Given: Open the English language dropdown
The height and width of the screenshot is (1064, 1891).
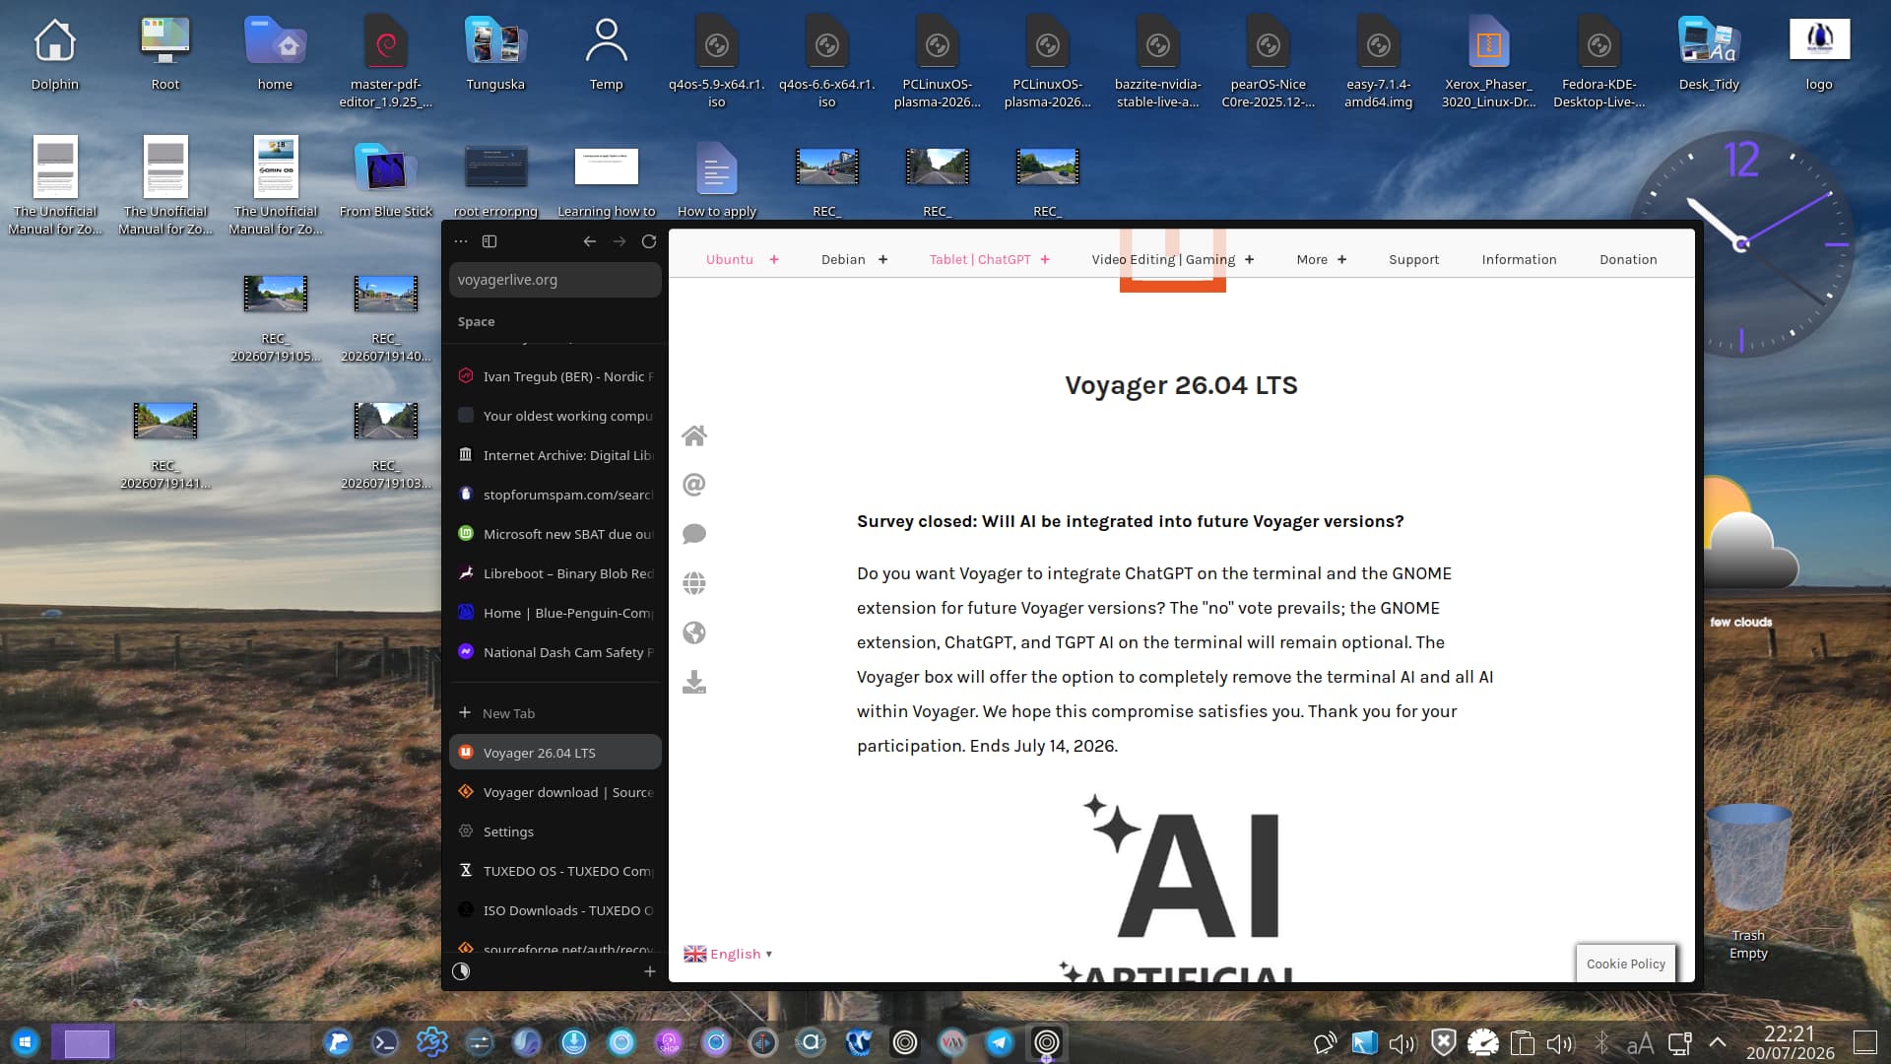Looking at the screenshot, I should [728, 954].
